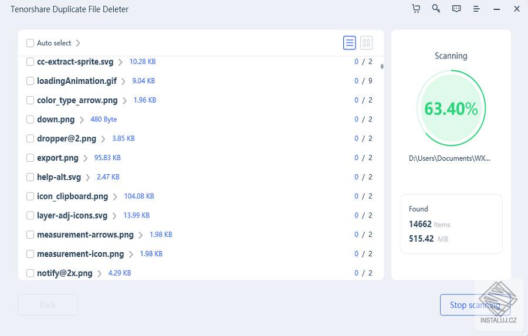Expand the down.png group chevron
This screenshot has height=336, width=528.
tap(82, 120)
